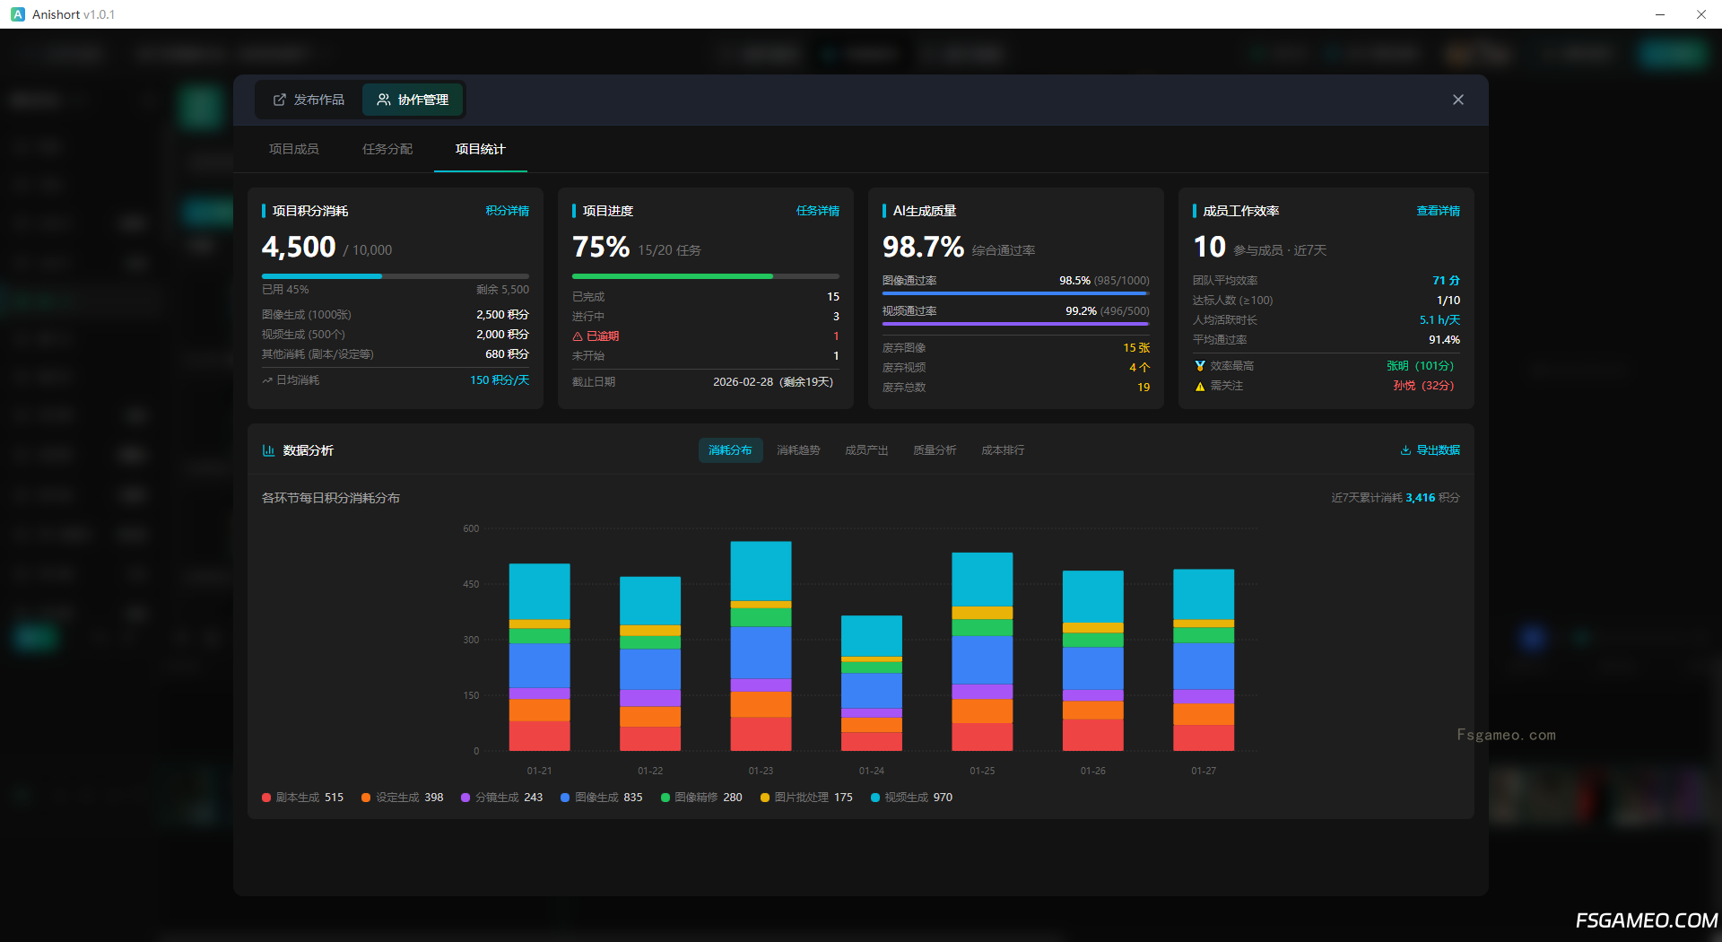Switch to the 项目成员 tab

(x=294, y=149)
